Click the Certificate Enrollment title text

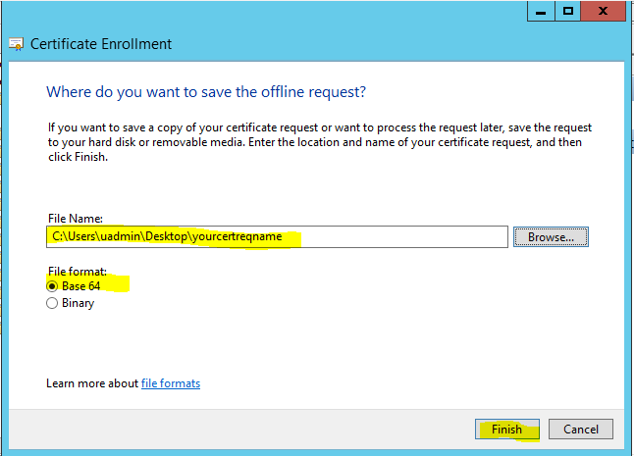[101, 44]
